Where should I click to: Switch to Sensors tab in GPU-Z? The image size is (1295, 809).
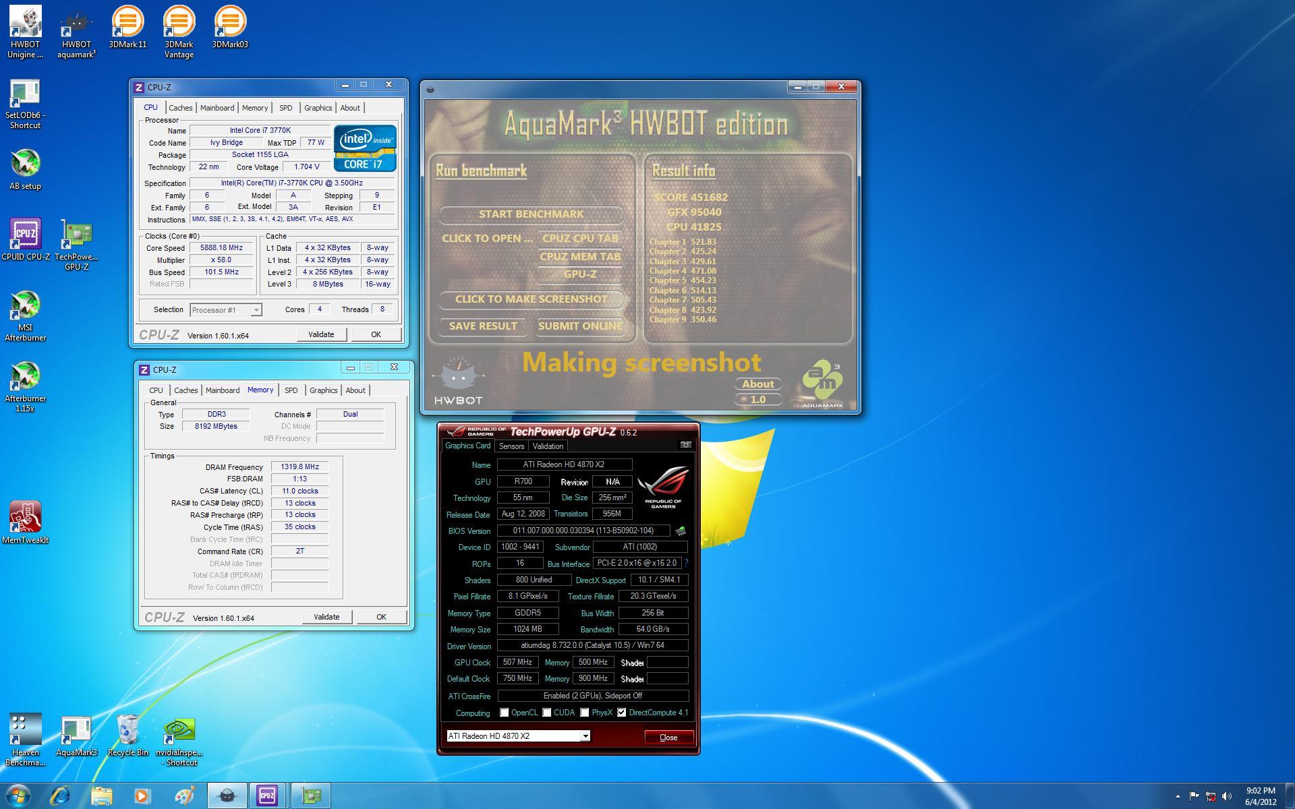pos(511,446)
